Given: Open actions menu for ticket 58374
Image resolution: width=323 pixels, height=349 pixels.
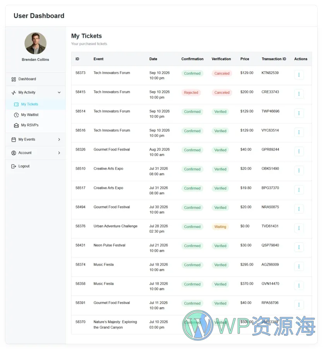Looking at the screenshot, I should point(299,266).
